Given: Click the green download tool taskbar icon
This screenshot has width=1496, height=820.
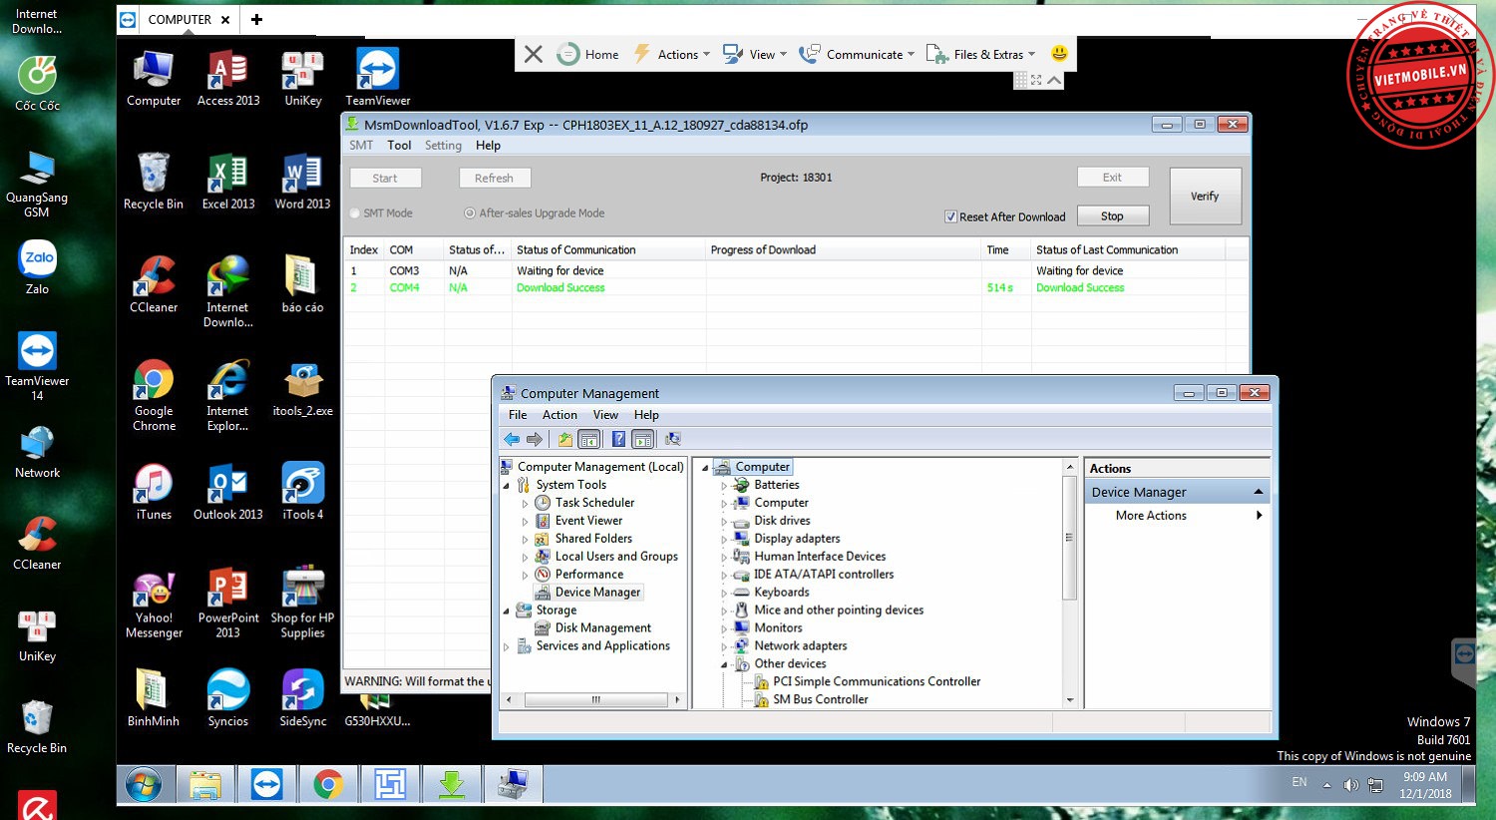Looking at the screenshot, I should click(452, 785).
